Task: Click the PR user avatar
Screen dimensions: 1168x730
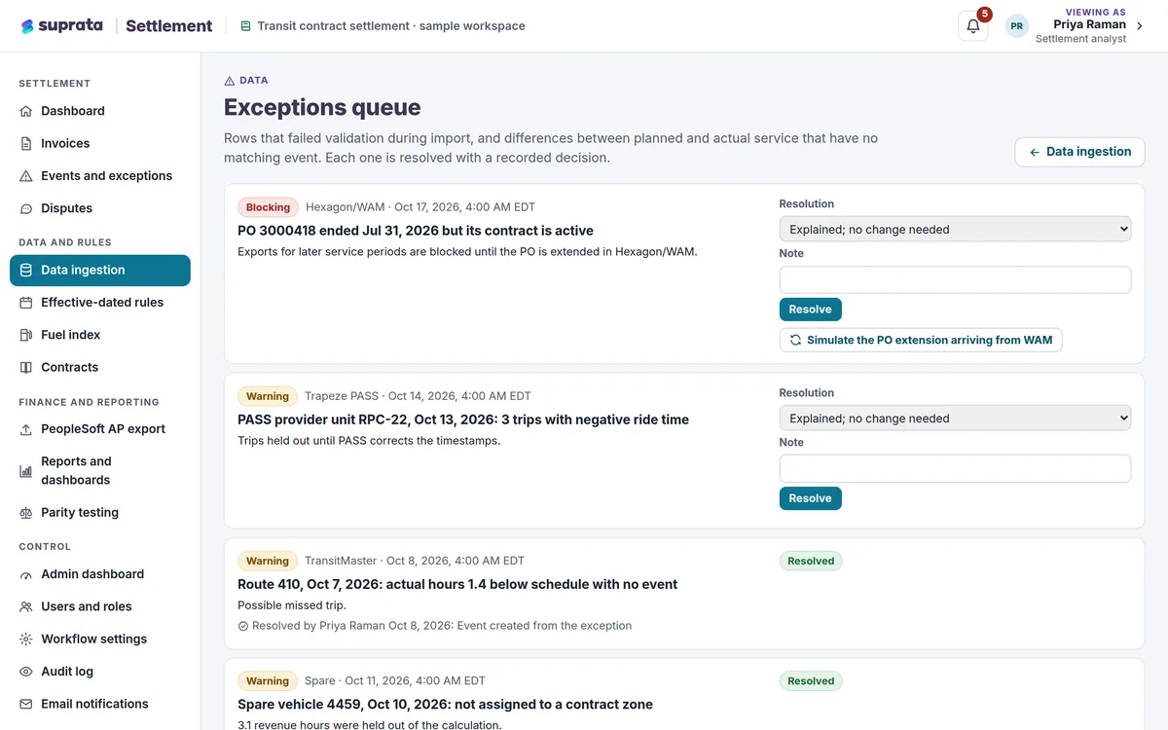Action: coord(1017,26)
